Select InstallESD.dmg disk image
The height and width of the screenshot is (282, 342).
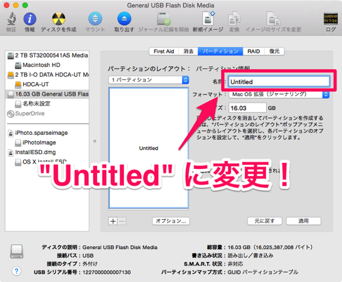point(47,152)
